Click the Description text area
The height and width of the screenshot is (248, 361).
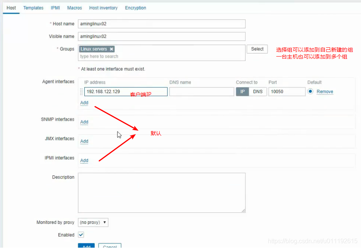coord(162,193)
